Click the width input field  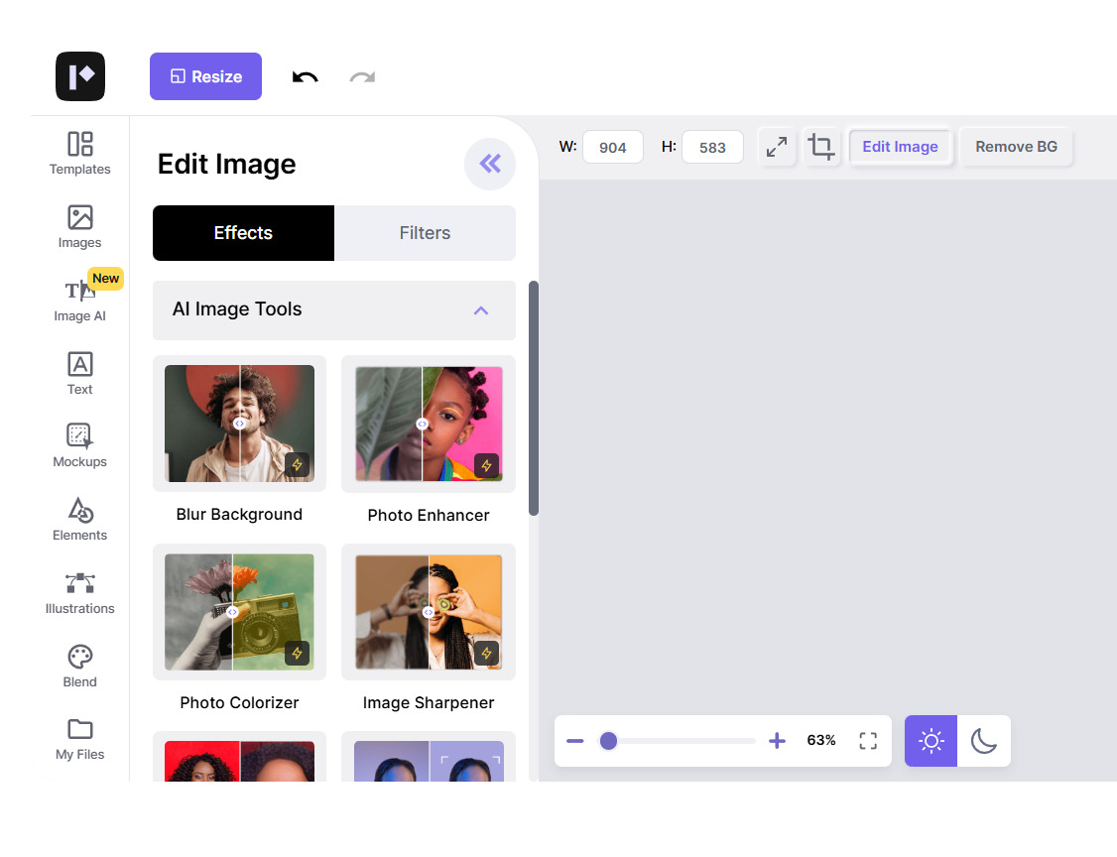coord(613,148)
